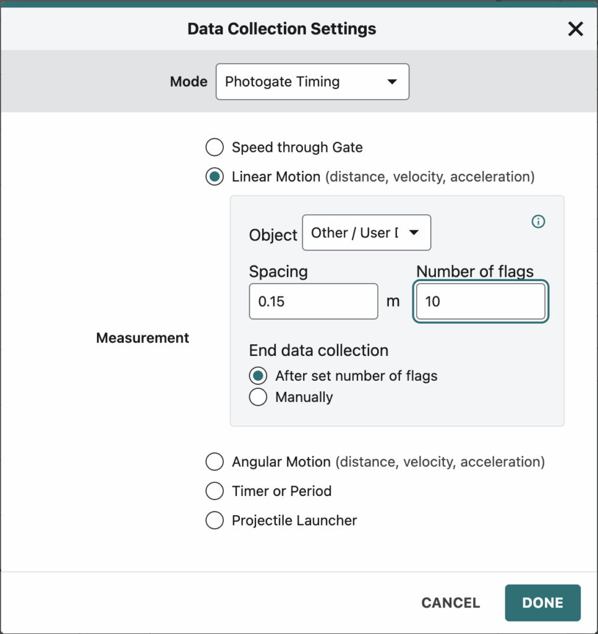Enable the Projectile Launcher measurement
Viewport: 598px width, 634px height.
214,520
